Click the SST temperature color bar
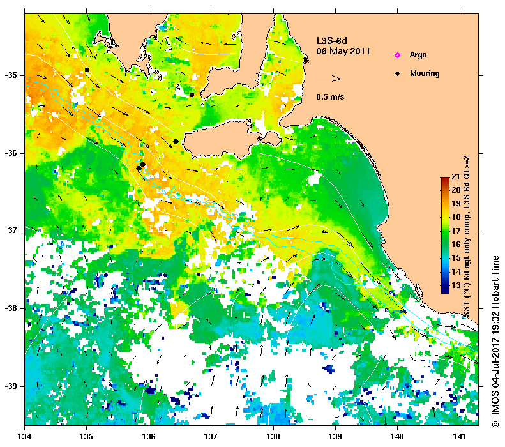 (445, 235)
